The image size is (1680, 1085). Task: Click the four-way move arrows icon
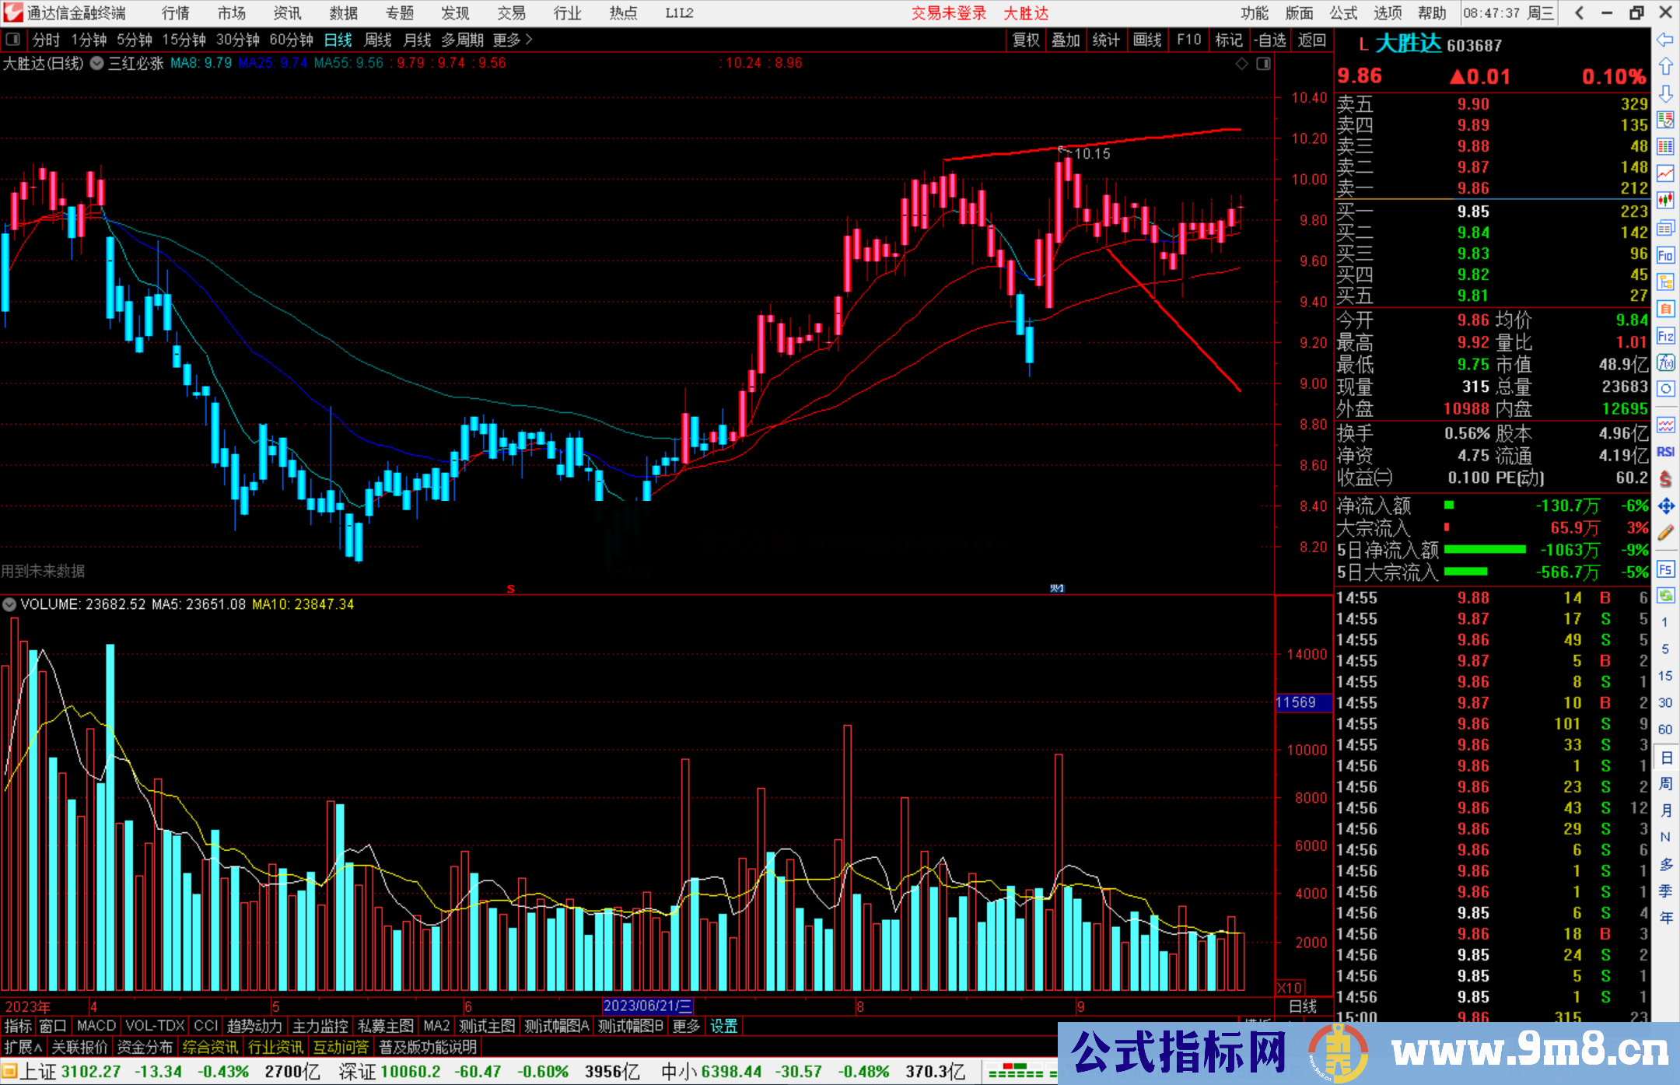click(1665, 506)
